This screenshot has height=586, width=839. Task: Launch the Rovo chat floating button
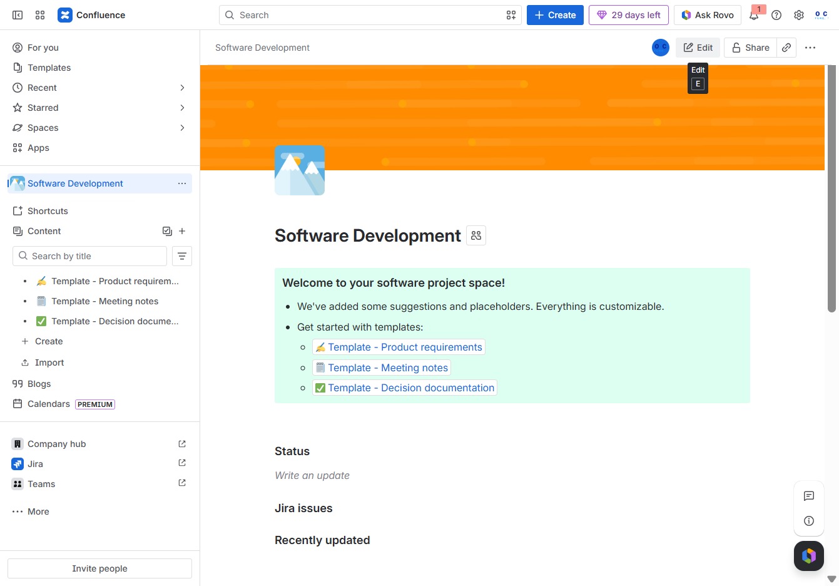coord(809,556)
